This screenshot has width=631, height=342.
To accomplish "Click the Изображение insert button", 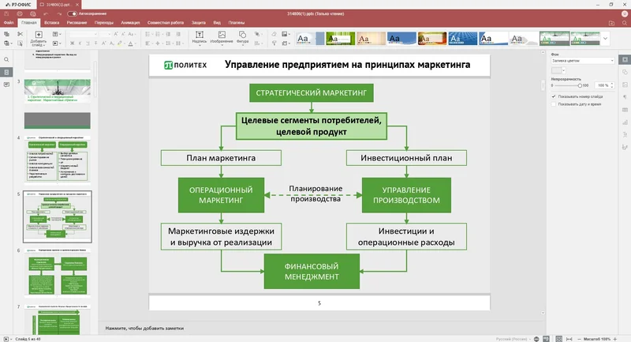I will [222, 37].
